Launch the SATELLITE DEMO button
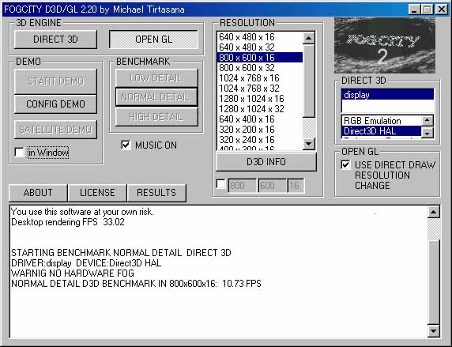 [x=55, y=130]
